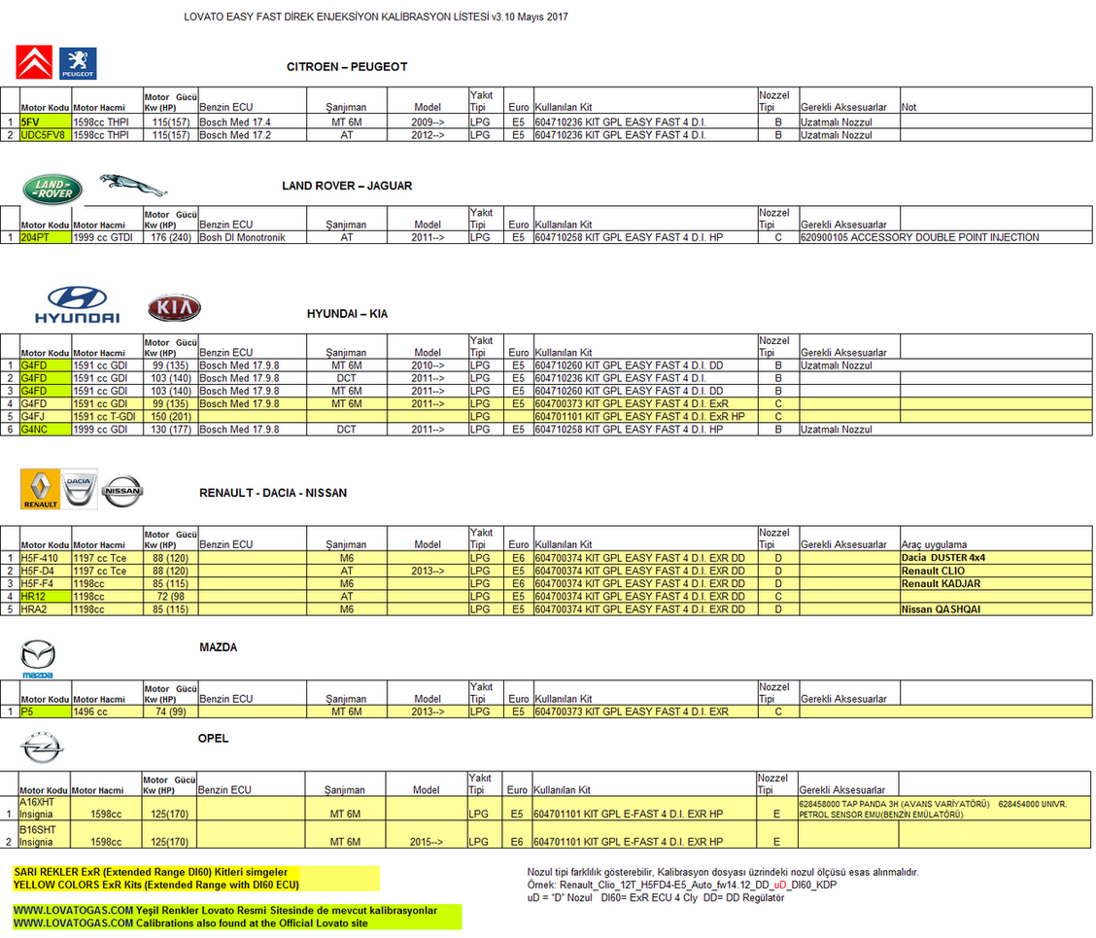This screenshot has width=1096, height=938.
Task: Open the LOVATOGAS.COM link before 'Calibrations also found'
Action: click(74, 923)
